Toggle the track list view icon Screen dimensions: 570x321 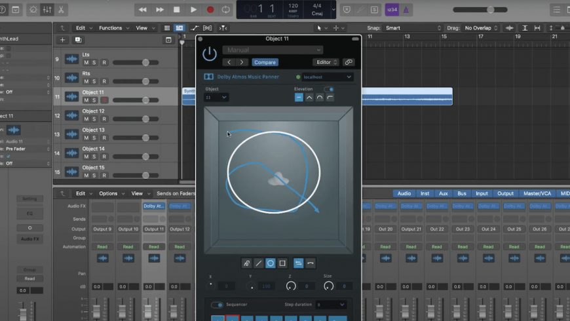(180, 28)
